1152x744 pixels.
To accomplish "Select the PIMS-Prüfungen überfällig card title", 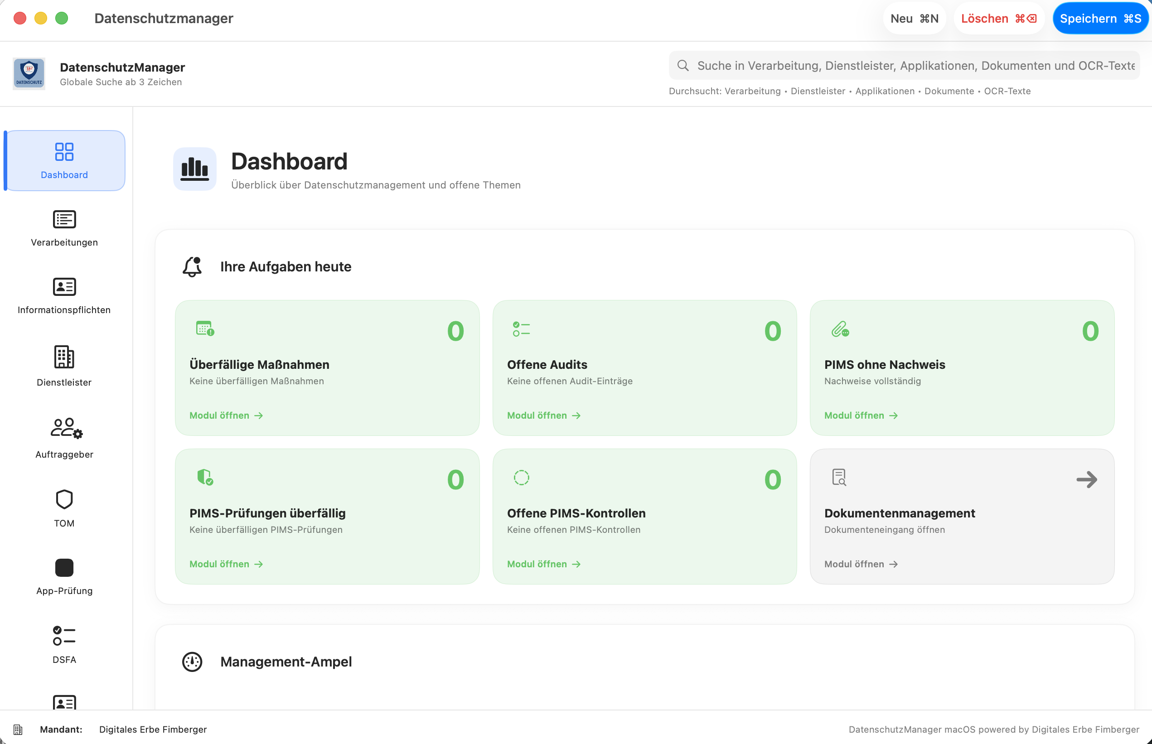I will [x=268, y=513].
